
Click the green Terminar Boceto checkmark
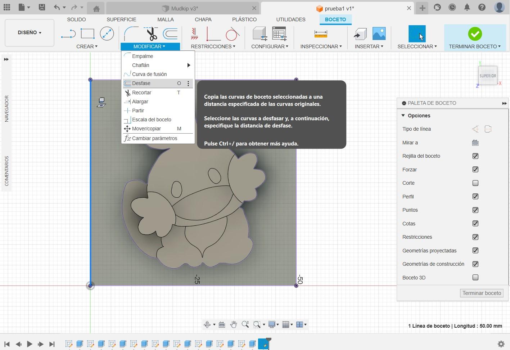475,34
